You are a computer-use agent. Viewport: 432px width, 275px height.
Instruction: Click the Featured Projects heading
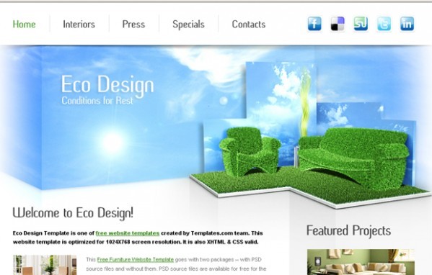348,230
